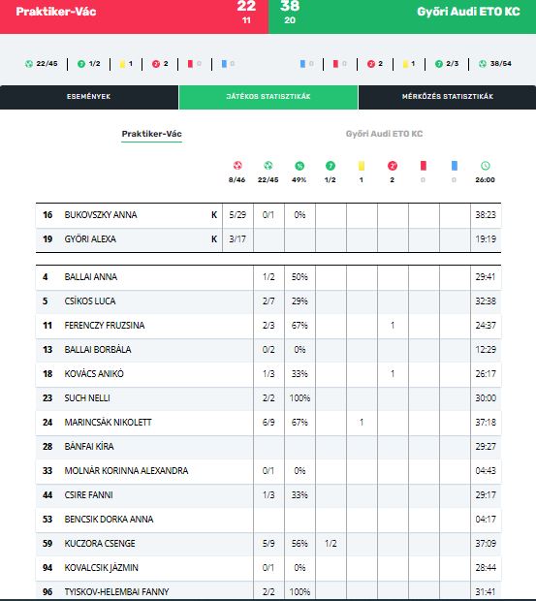The width and height of the screenshot is (536, 601).
Task: Click the Praktiker-Vác goals icon beside 22/45
Action: [x=29, y=64]
